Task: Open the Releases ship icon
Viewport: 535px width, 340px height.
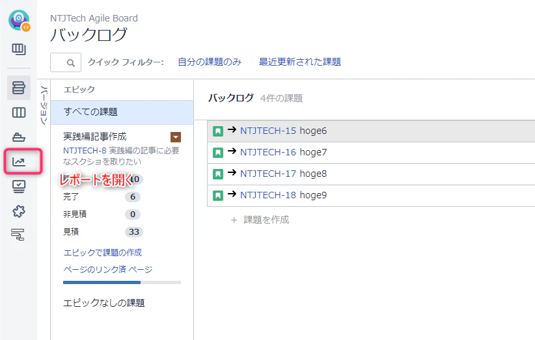Action: point(19,137)
